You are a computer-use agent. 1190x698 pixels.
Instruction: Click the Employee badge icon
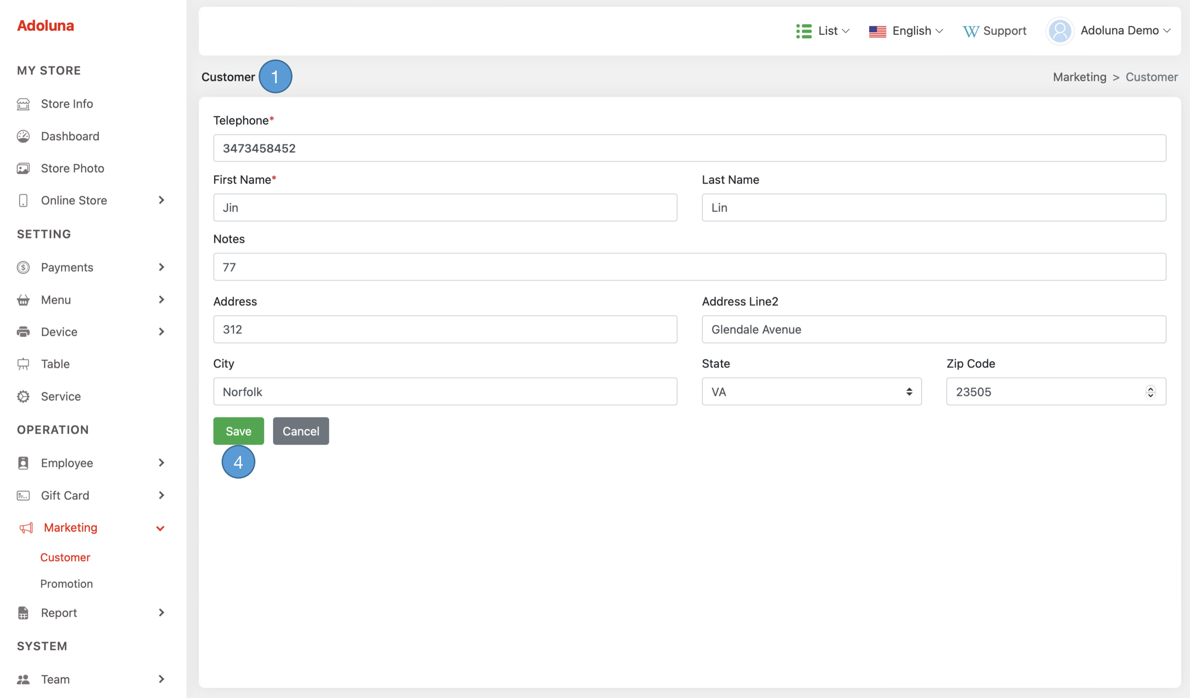23,463
